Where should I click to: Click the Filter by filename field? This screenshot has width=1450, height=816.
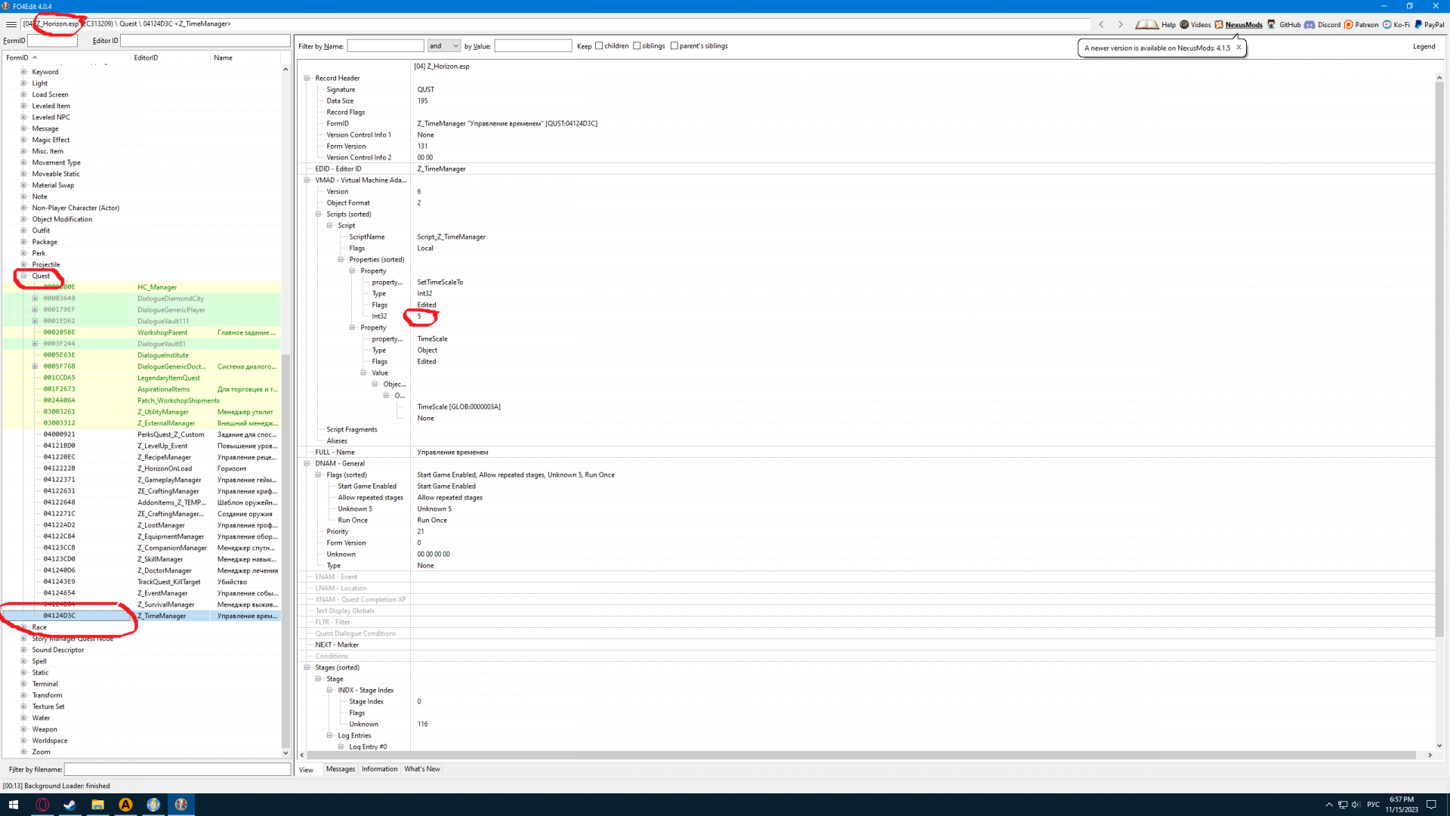[x=177, y=769]
